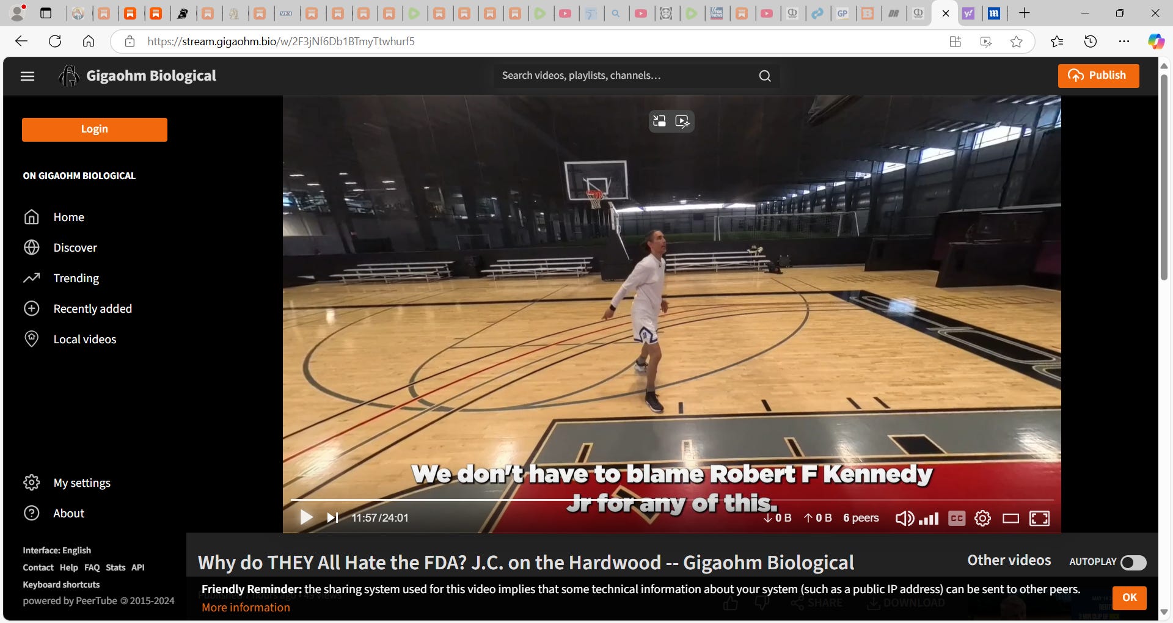This screenshot has height=623, width=1173.
Task: Click the Trending arrow icon
Action: click(31, 278)
